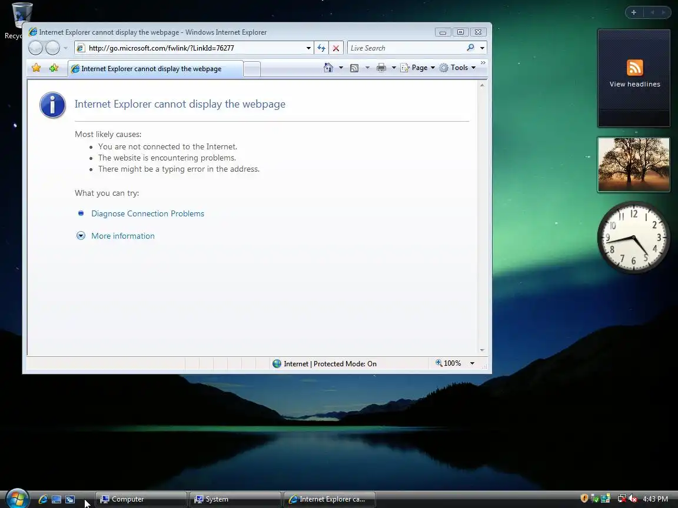Click Show Desktop in Quick Launch
This screenshot has width=678, height=508.
[x=56, y=499]
